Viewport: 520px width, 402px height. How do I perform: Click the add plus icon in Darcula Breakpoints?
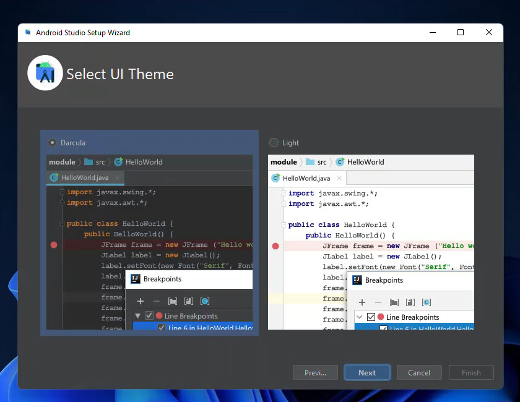coord(141,301)
